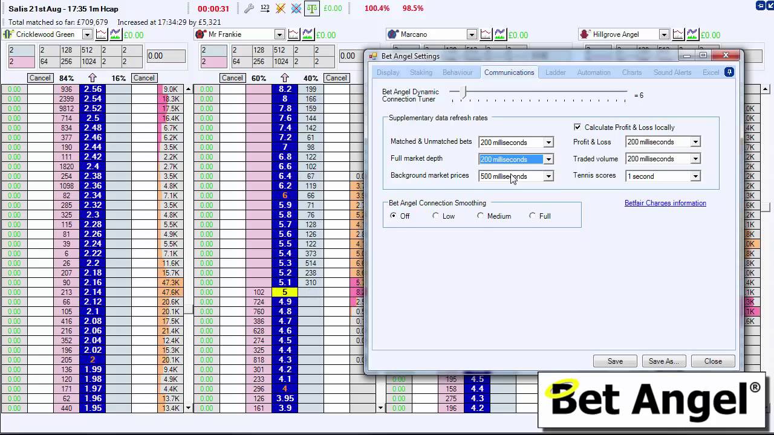This screenshot has width=774, height=435.
Task: Select Full connection smoothing option
Action: [533, 216]
